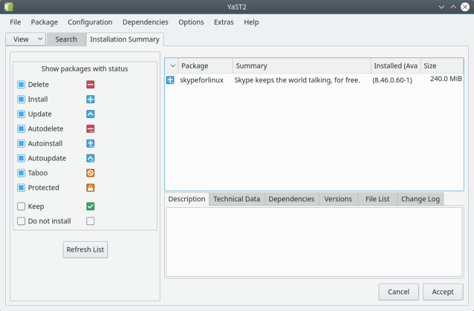Toggle the Autodelete status checkbox

tap(21, 129)
